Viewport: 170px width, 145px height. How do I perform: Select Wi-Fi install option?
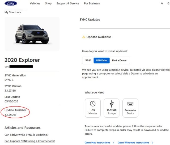click(88, 61)
